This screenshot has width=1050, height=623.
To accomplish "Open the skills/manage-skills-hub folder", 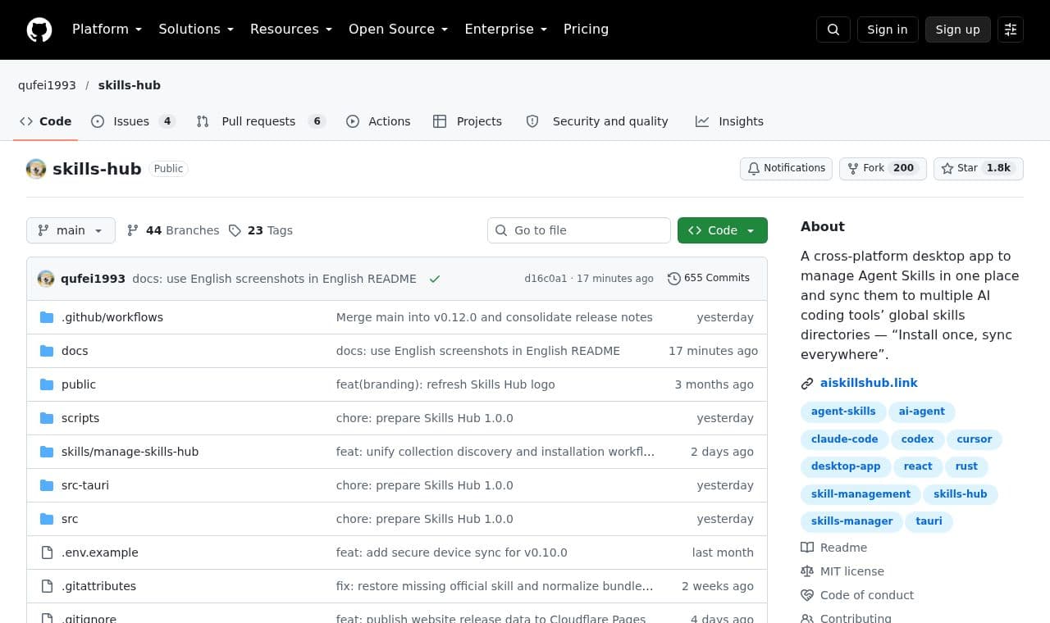I will click(130, 452).
